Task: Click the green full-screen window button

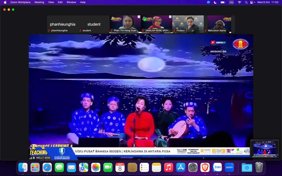Action: [x=13, y=10]
